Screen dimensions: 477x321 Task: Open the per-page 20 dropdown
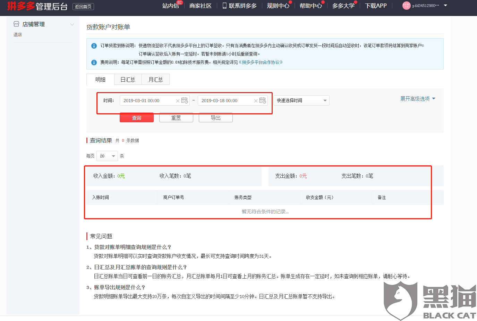107,156
